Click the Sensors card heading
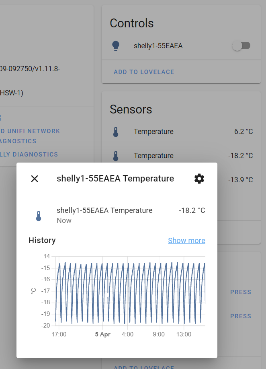 131,109
